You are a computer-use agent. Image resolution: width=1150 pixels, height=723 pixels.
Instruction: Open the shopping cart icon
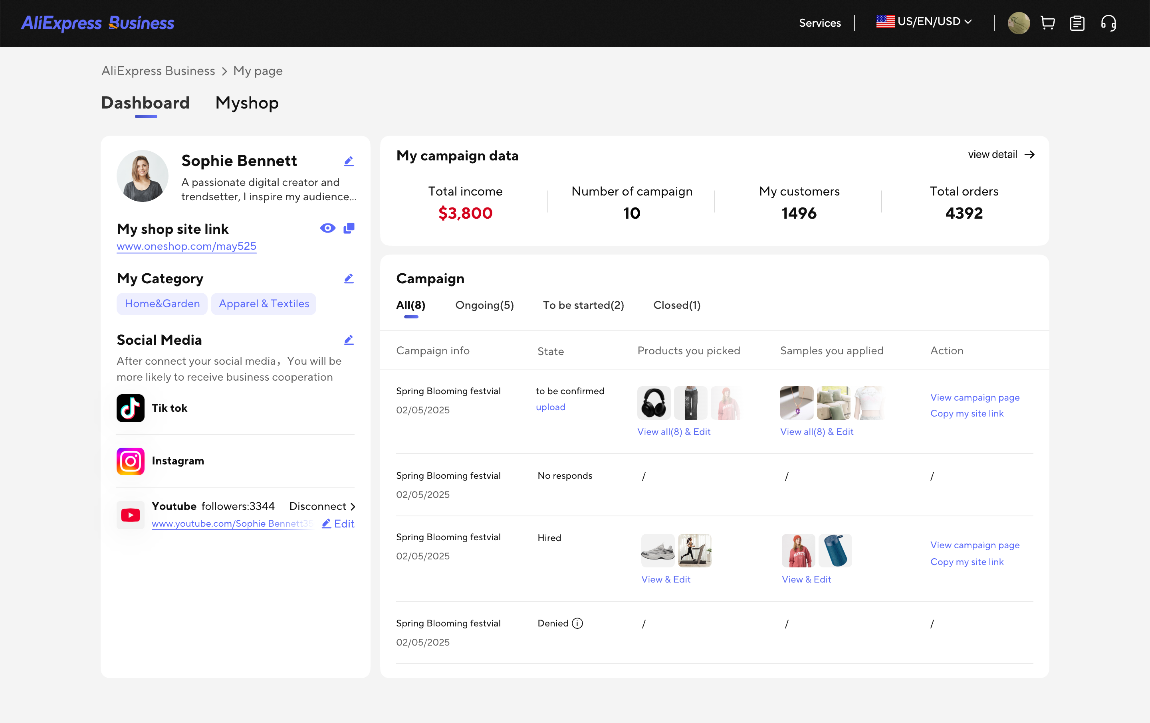pyautogui.click(x=1047, y=22)
